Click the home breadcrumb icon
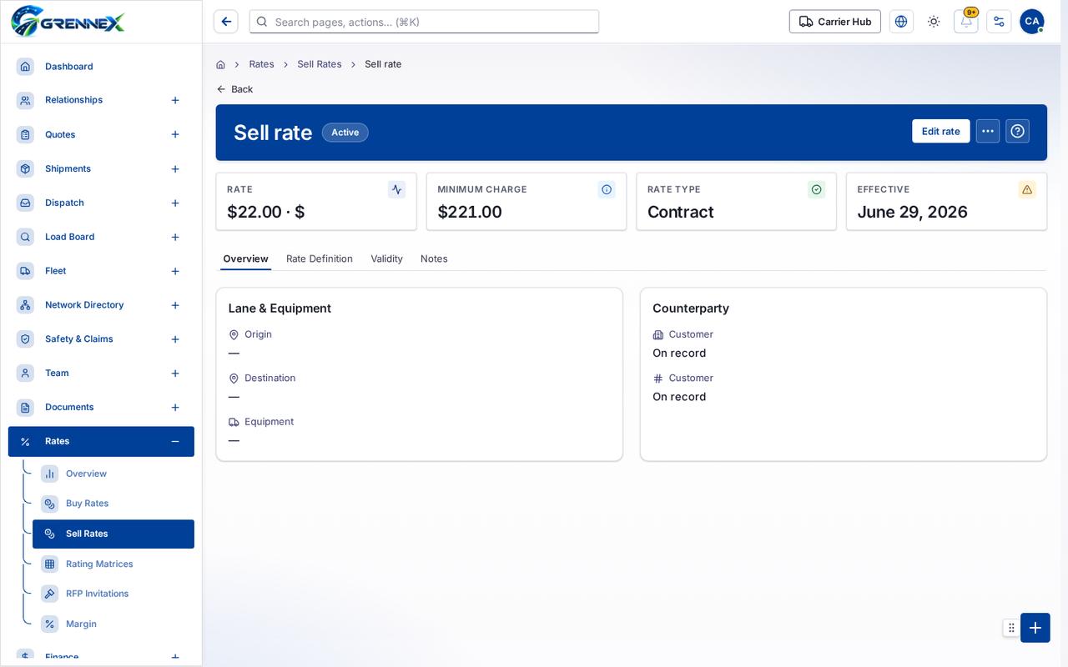 pyautogui.click(x=220, y=64)
